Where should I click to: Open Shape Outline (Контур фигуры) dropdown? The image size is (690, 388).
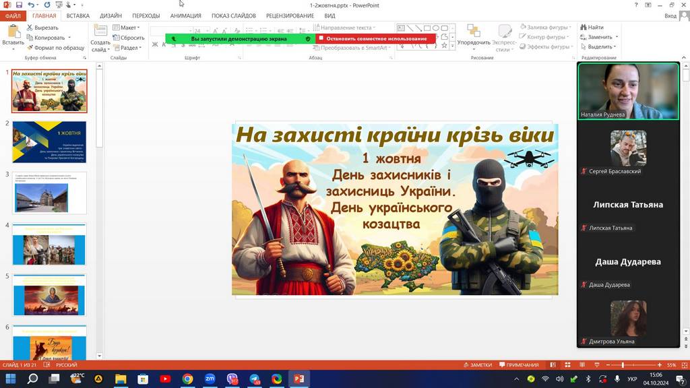[544, 37]
